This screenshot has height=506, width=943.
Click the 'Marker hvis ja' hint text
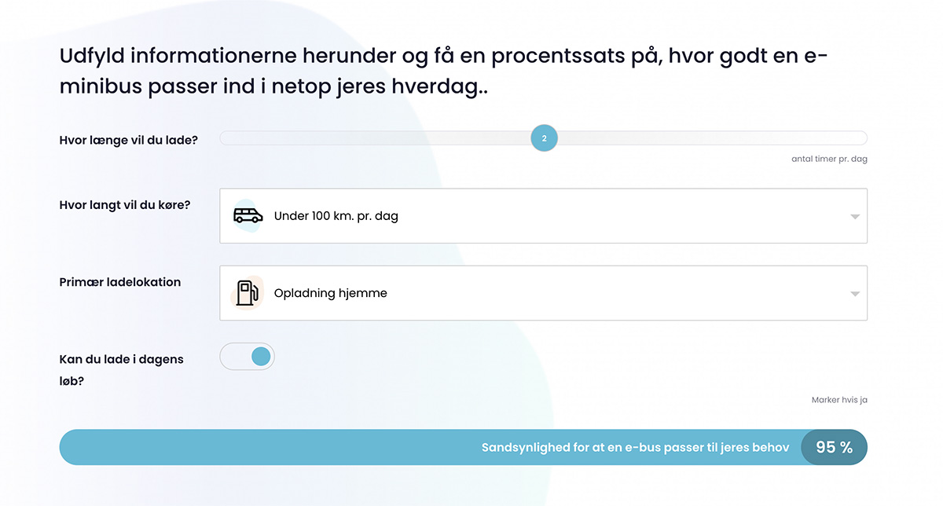tap(839, 400)
